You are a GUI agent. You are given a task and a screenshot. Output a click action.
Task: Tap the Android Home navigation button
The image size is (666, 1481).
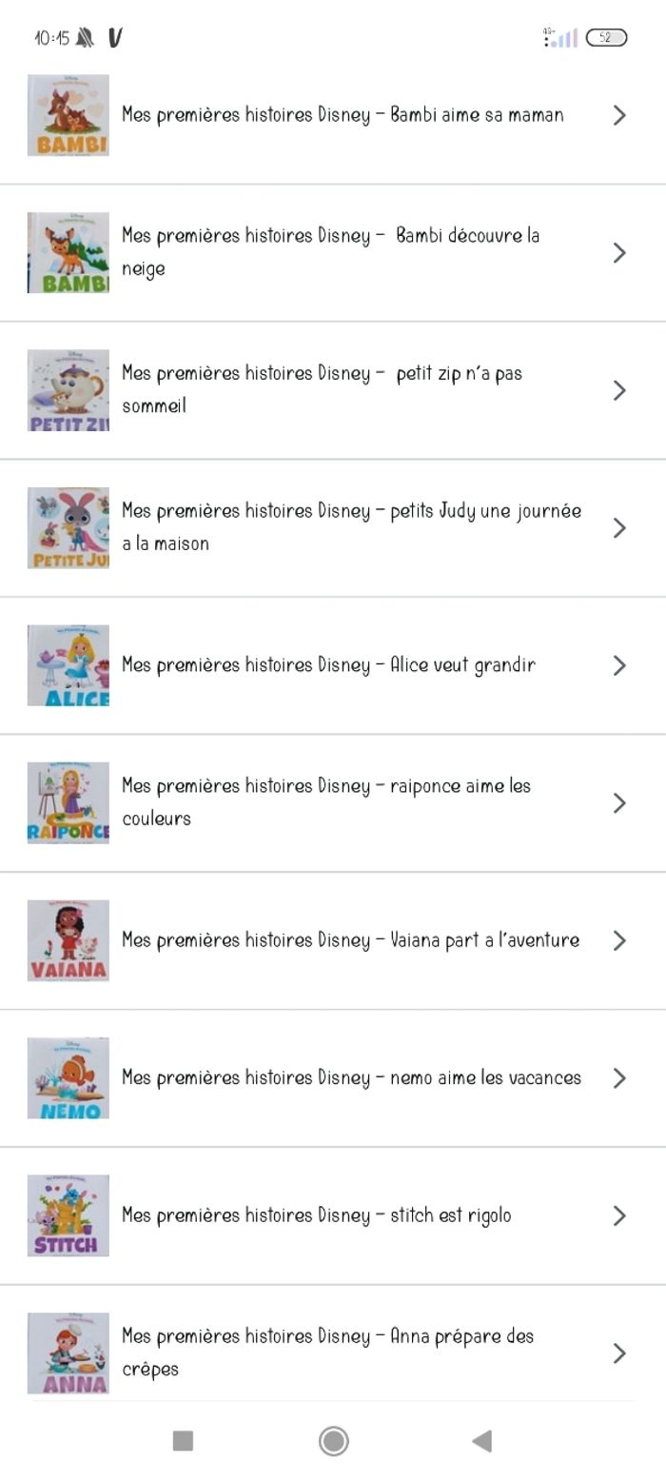(x=333, y=1441)
